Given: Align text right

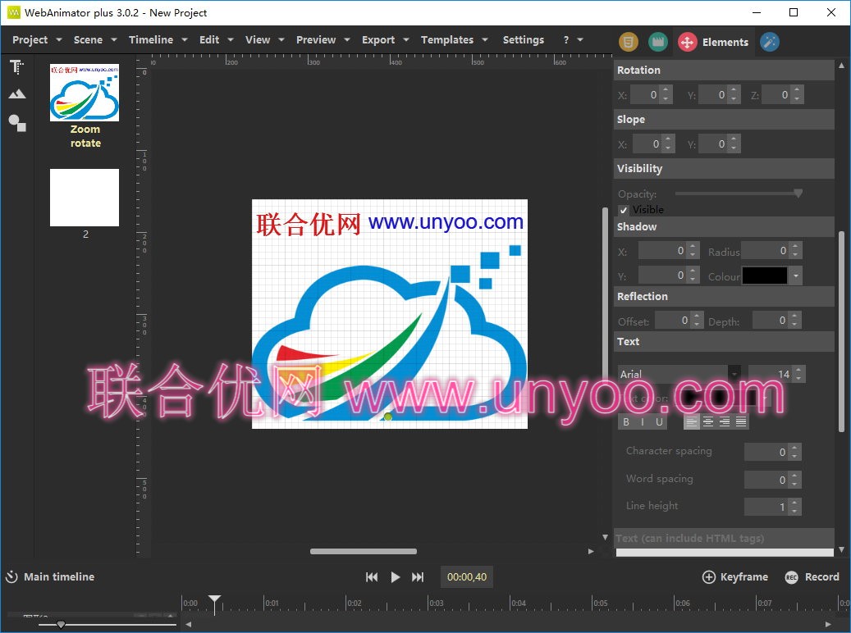Looking at the screenshot, I should point(724,422).
